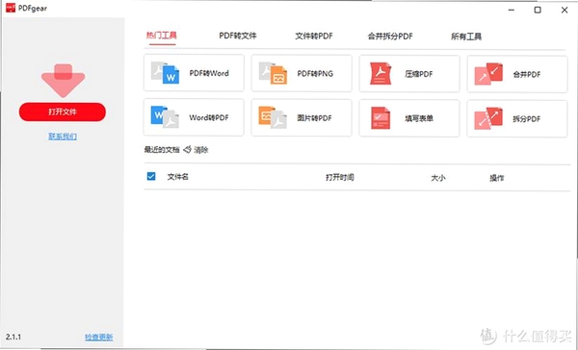
Task: Click the PDFgear logo in title bar
Action: coord(11,8)
